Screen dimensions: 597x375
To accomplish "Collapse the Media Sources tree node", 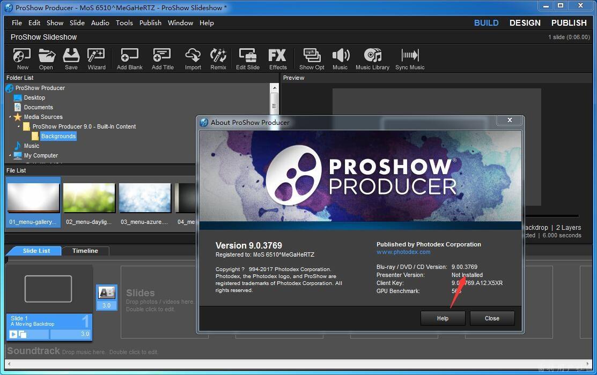I will coord(10,117).
